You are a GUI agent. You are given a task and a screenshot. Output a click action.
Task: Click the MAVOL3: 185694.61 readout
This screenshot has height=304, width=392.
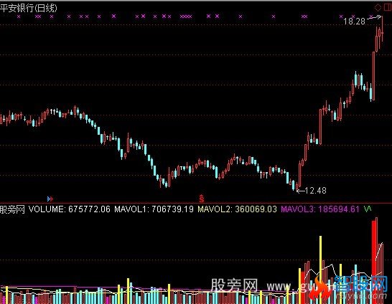pos(320,209)
